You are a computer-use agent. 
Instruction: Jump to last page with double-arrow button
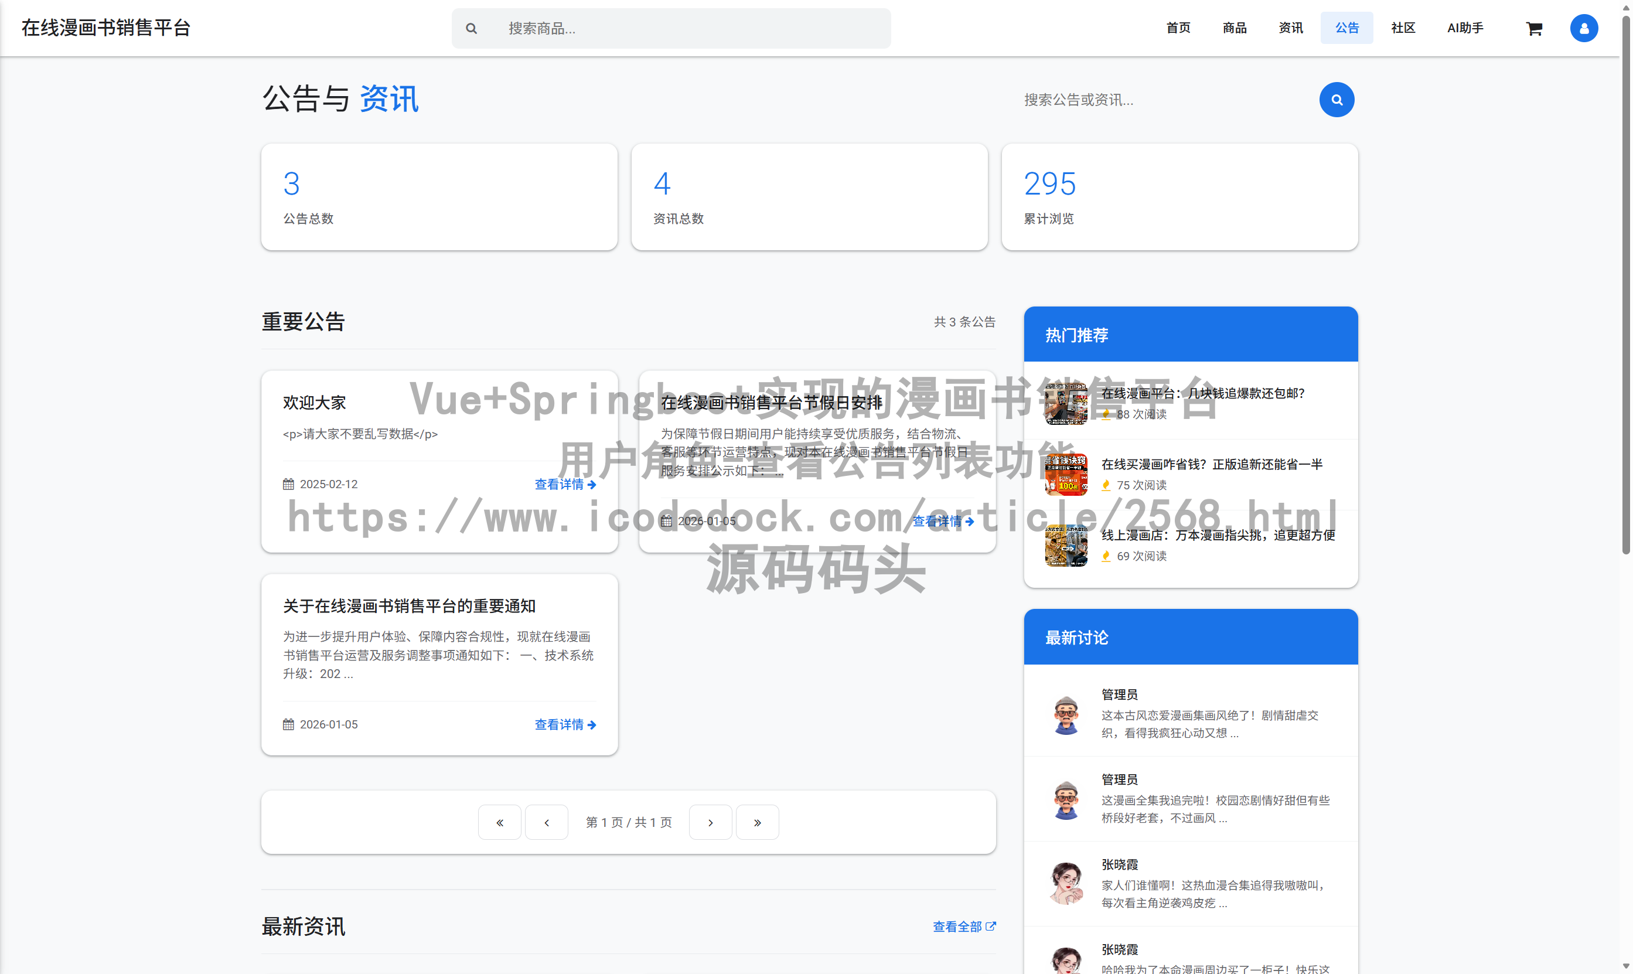click(x=757, y=822)
